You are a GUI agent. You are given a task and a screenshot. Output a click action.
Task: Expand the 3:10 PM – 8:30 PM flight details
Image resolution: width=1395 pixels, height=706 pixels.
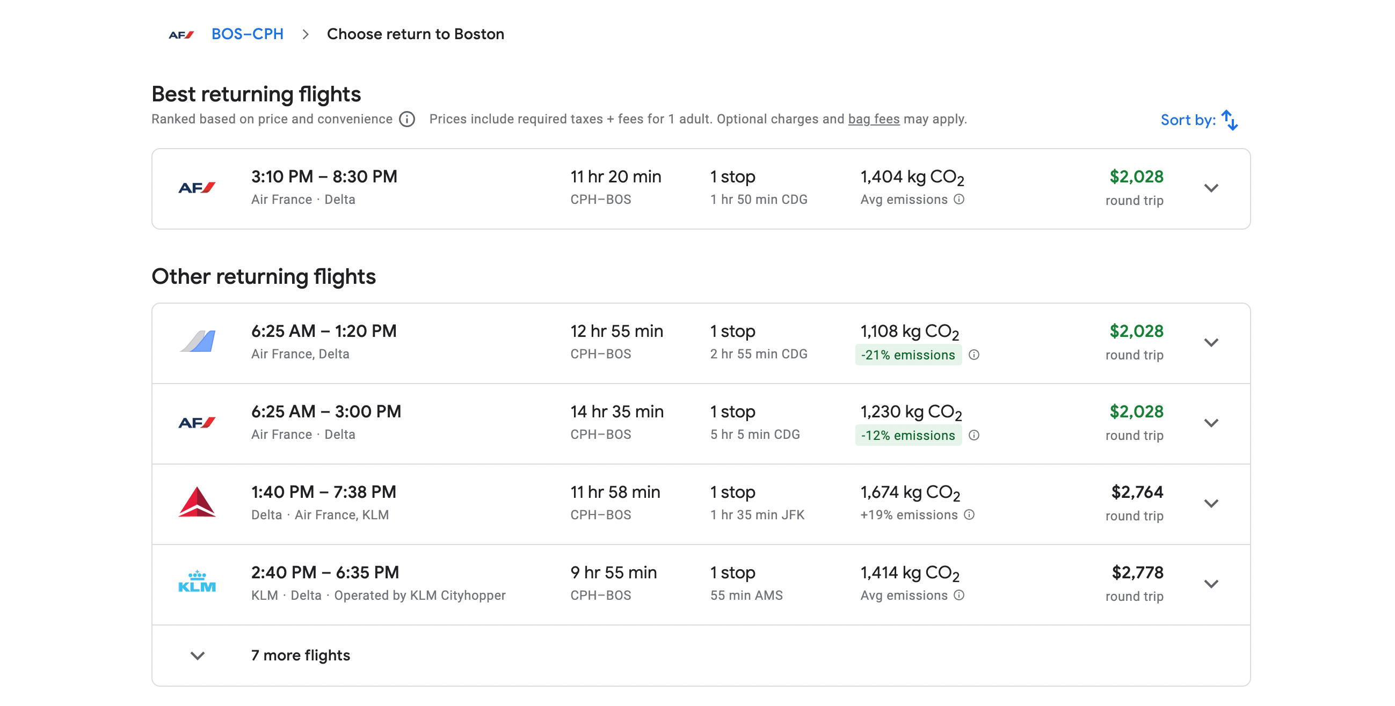coord(1211,188)
